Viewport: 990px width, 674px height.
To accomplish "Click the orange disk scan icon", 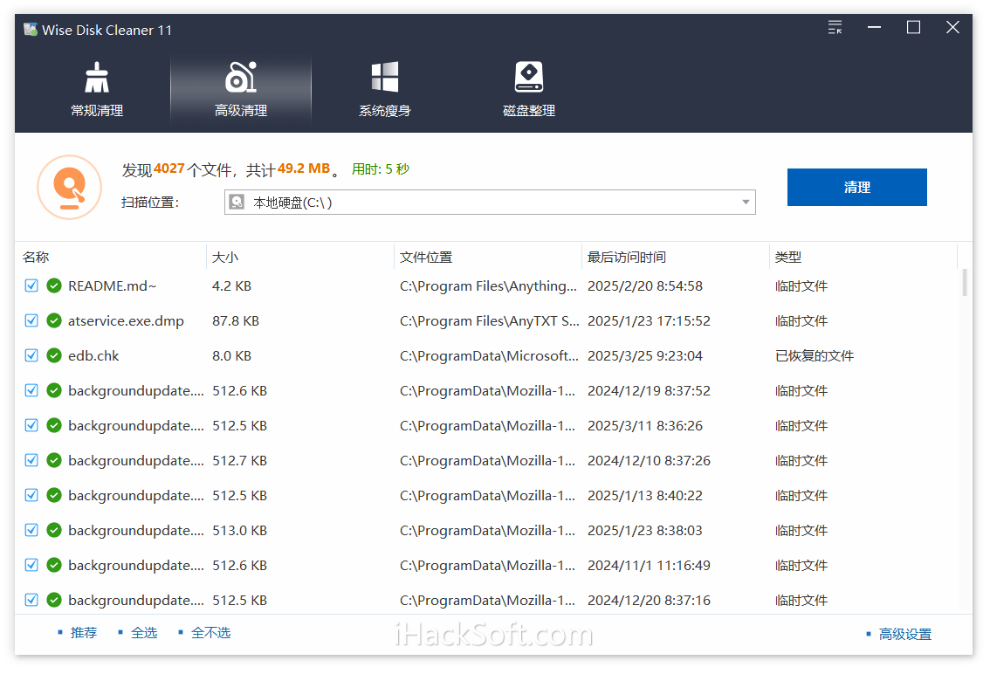I will (x=70, y=187).
